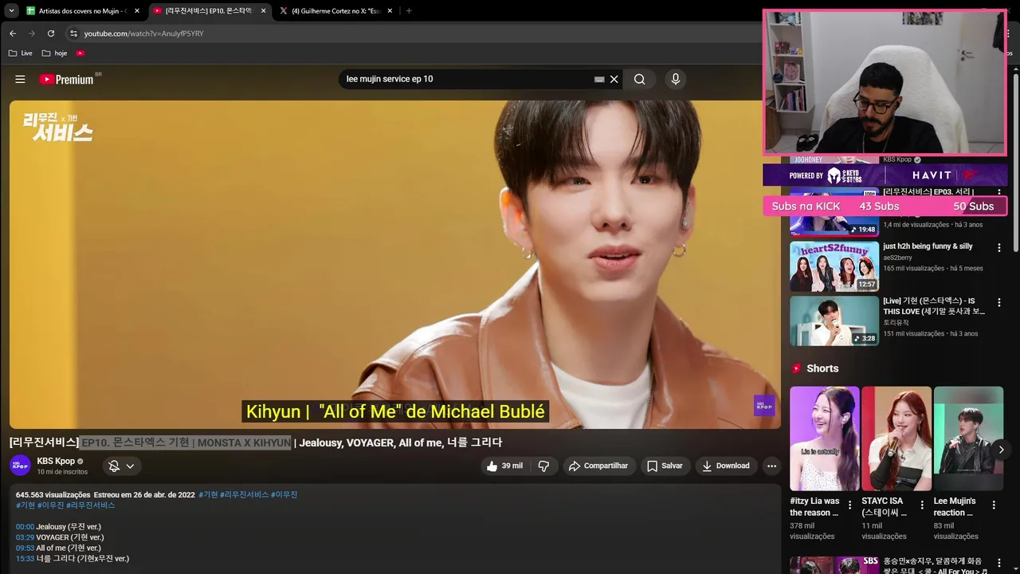
Task: Open a new browser tab
Action: (x=409, y=11)
